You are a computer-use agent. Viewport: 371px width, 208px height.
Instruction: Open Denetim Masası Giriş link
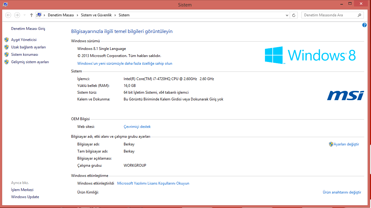click(28, 29)
